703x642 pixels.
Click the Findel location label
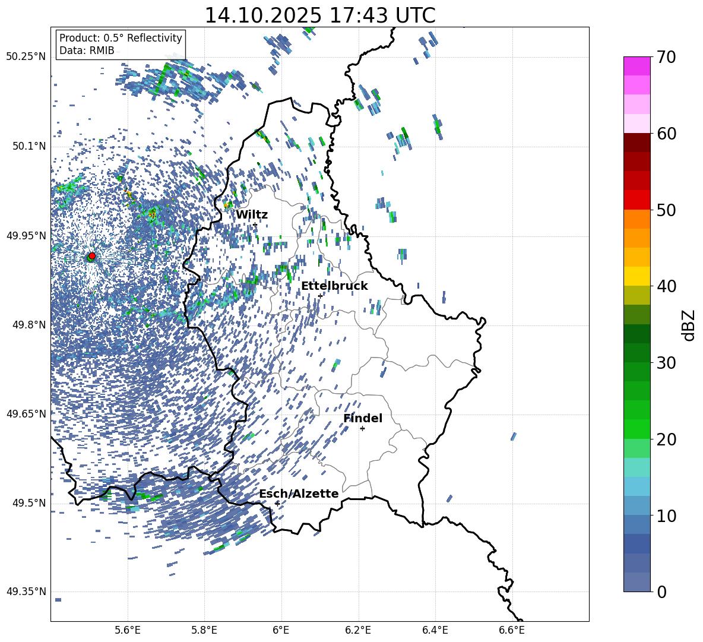click(x=363, y=418)
